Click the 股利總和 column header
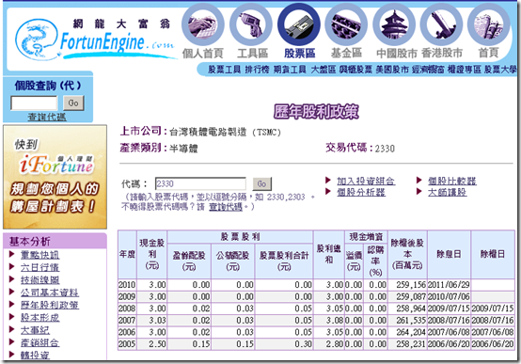The height and width of the screenshot is (364, 521). (328, 254)
